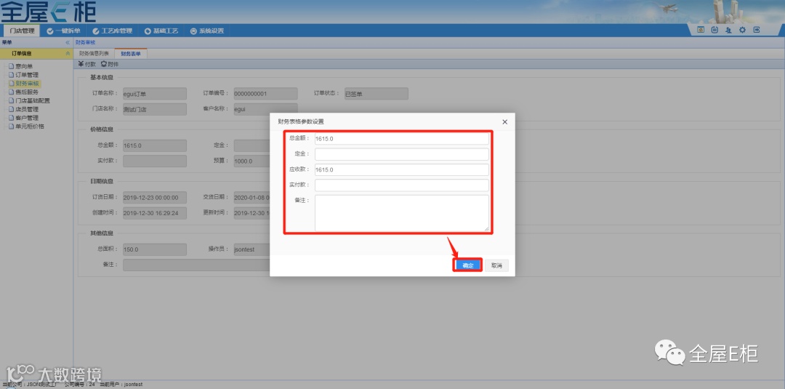Open 意向单 in the tree
The width and height of the screenshot is (785, 389).
point(24,66)
